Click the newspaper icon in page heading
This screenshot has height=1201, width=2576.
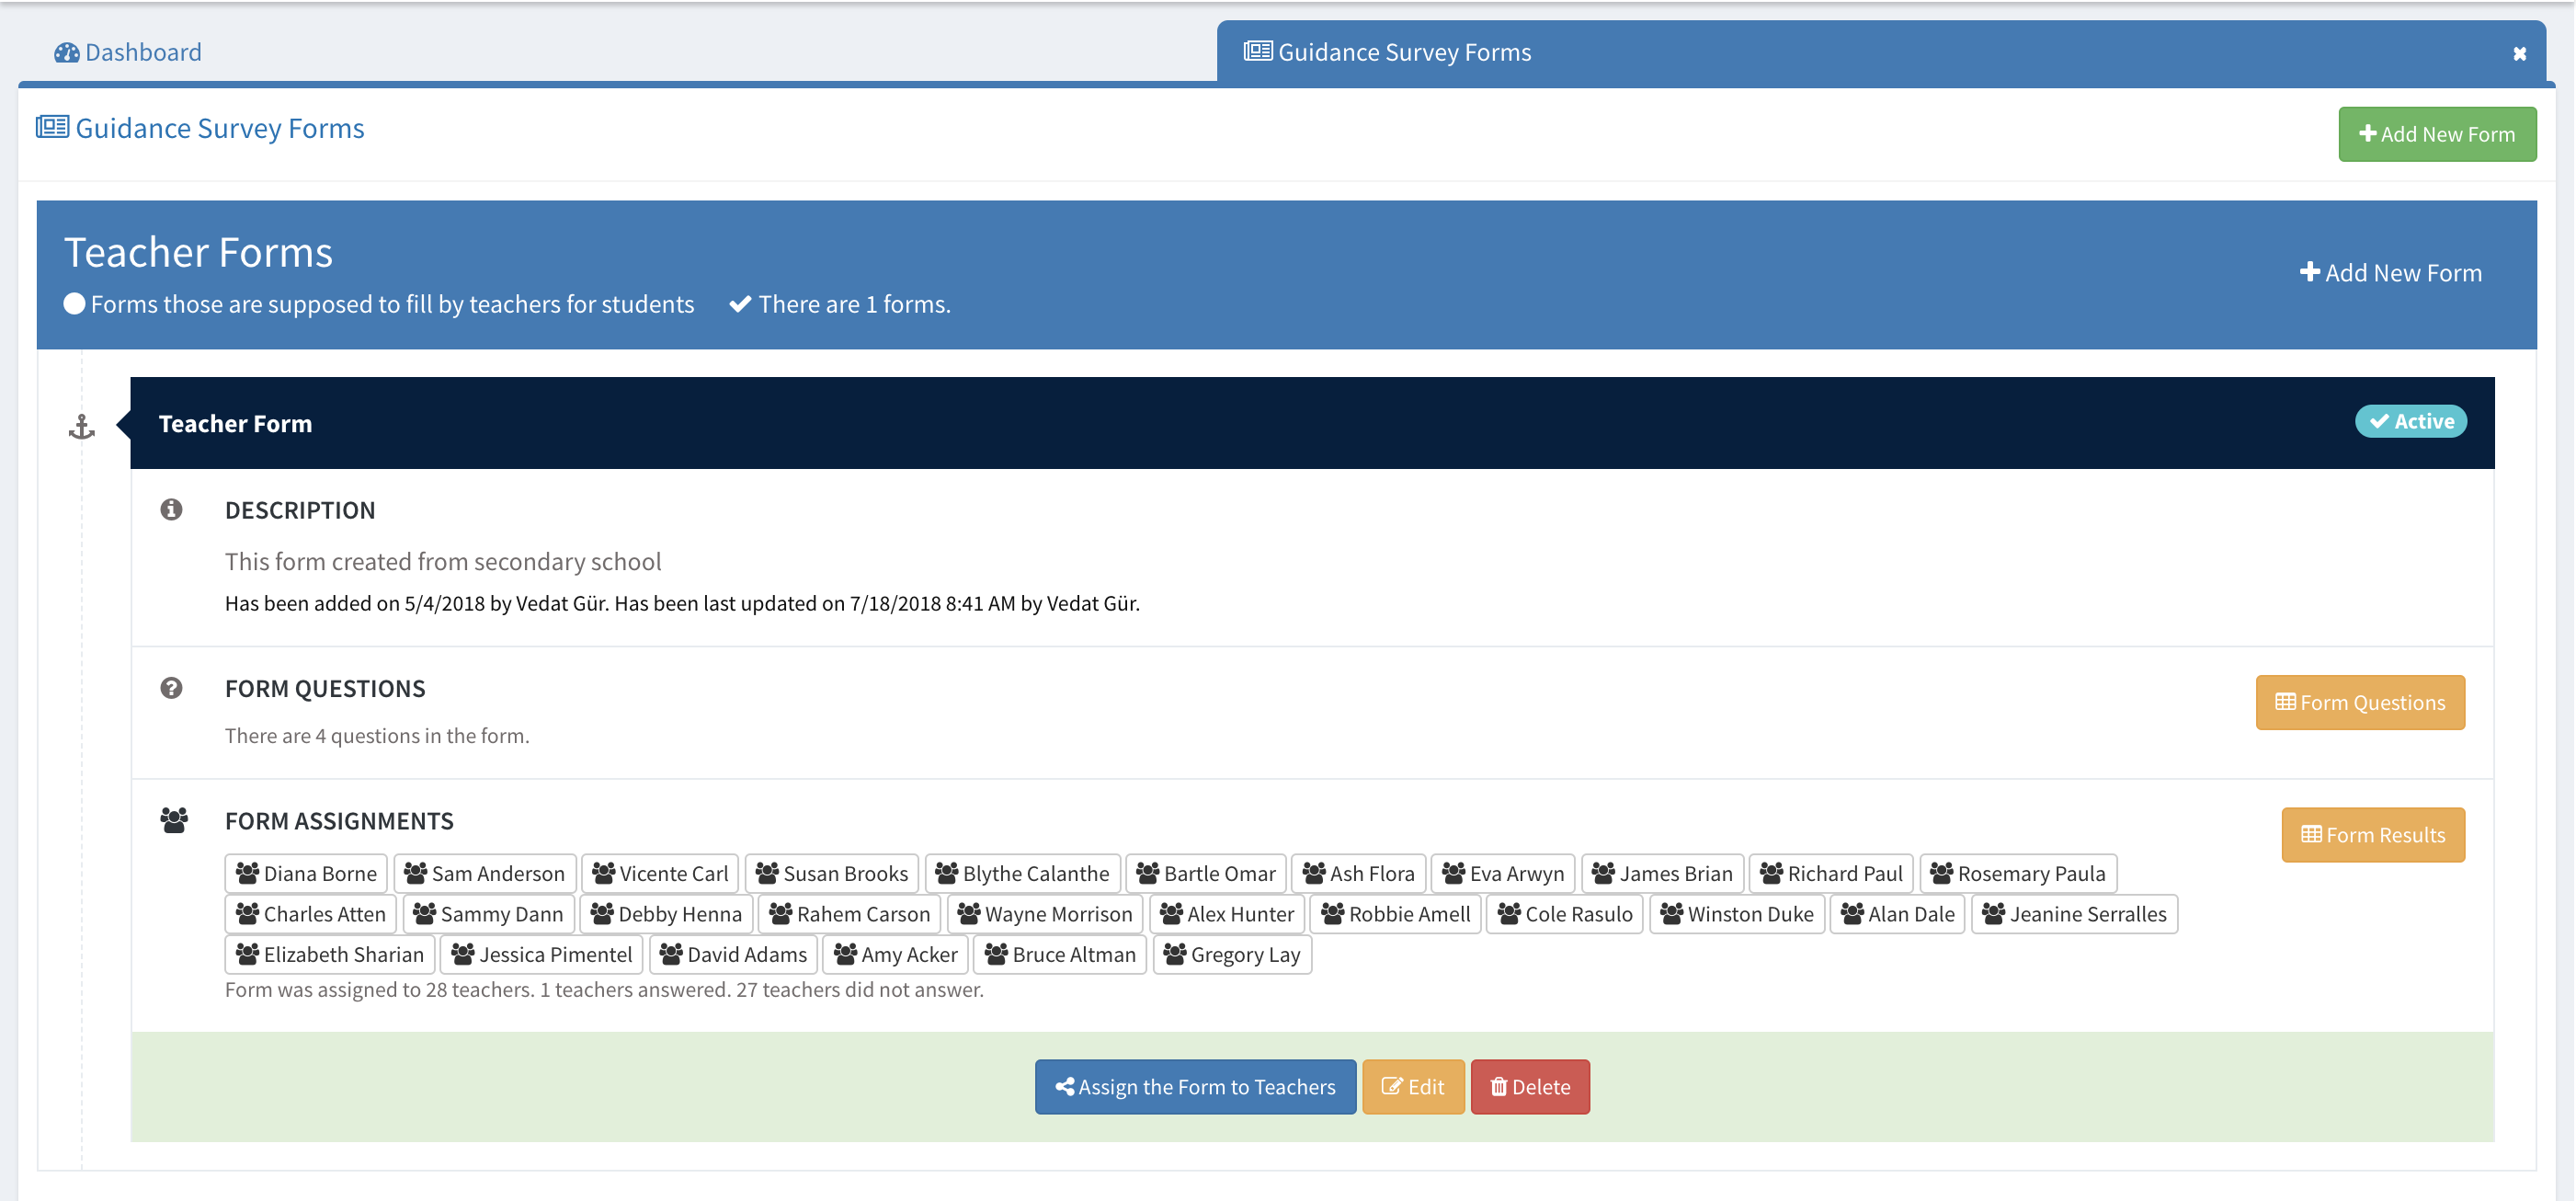pyautogui.click(x=52, y=127)
